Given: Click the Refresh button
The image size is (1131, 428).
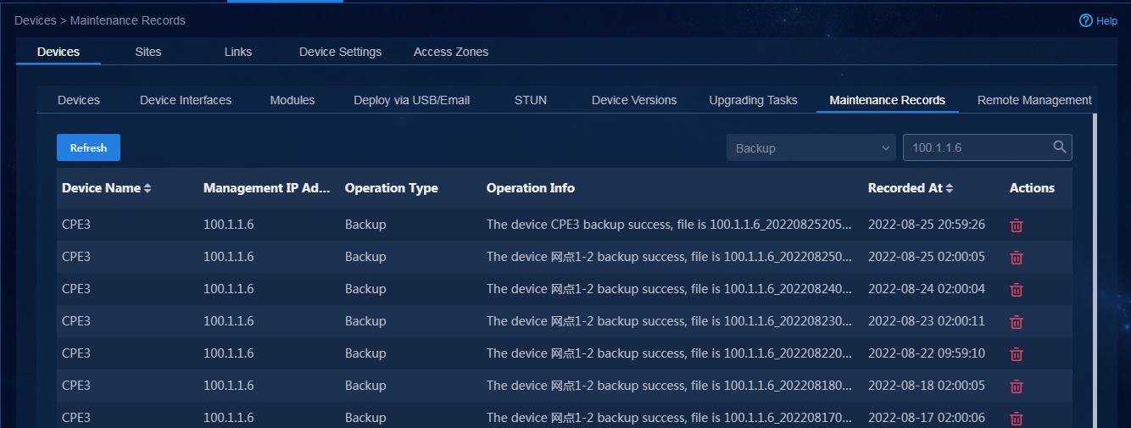Looking at the screenshot, I should point(88,147).
